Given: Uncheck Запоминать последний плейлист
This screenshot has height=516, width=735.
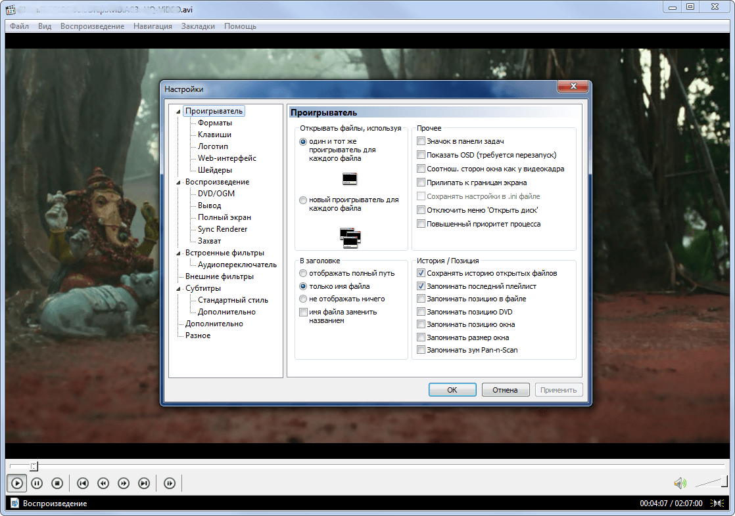Looking at the screenshot, I should click(x=421, y=286).
